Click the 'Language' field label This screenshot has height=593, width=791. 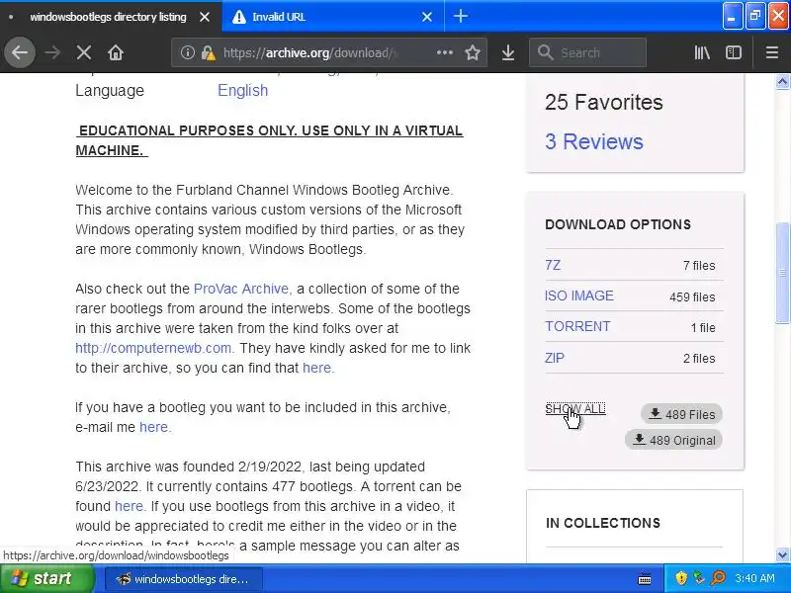[x=110, y=90]
